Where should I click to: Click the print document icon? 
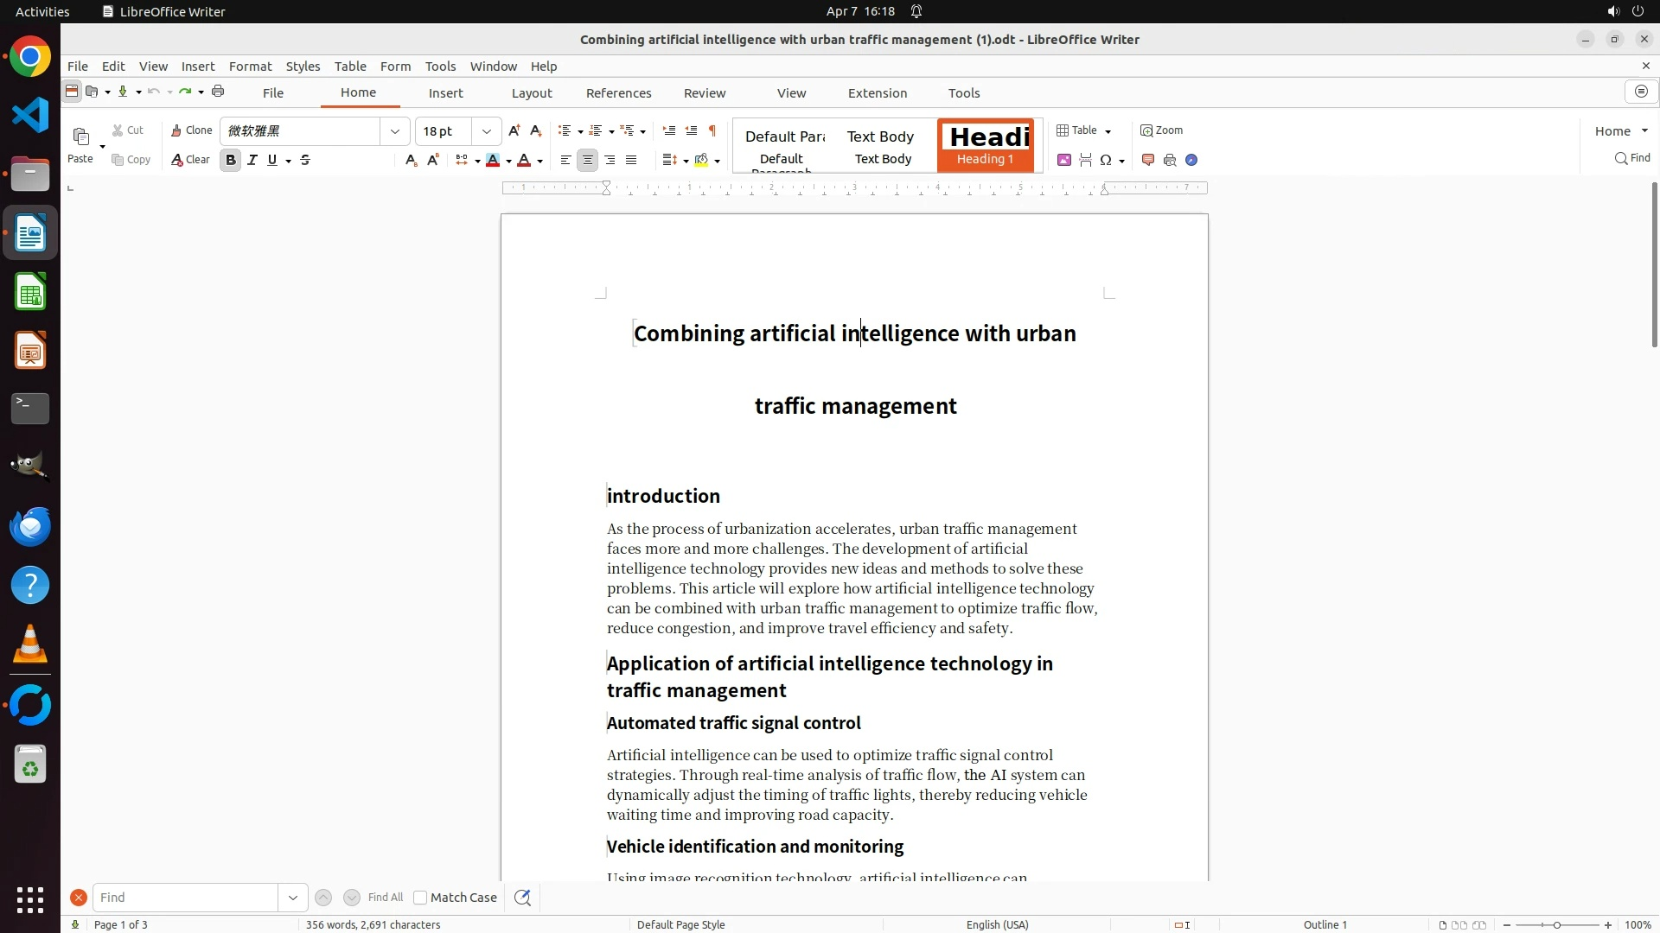point(218,92)
